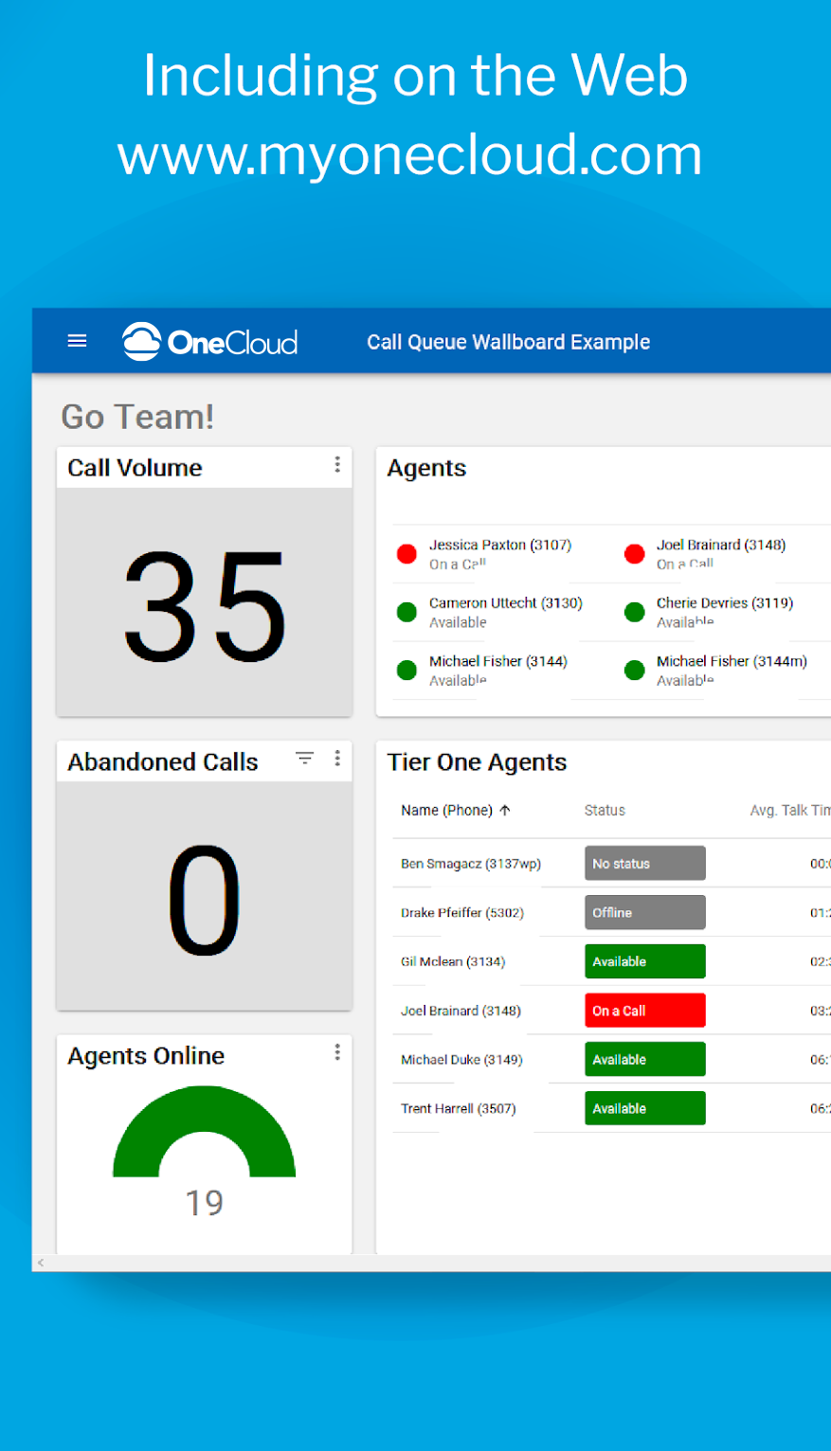Click the OneCloud logo

click(210, 342)
